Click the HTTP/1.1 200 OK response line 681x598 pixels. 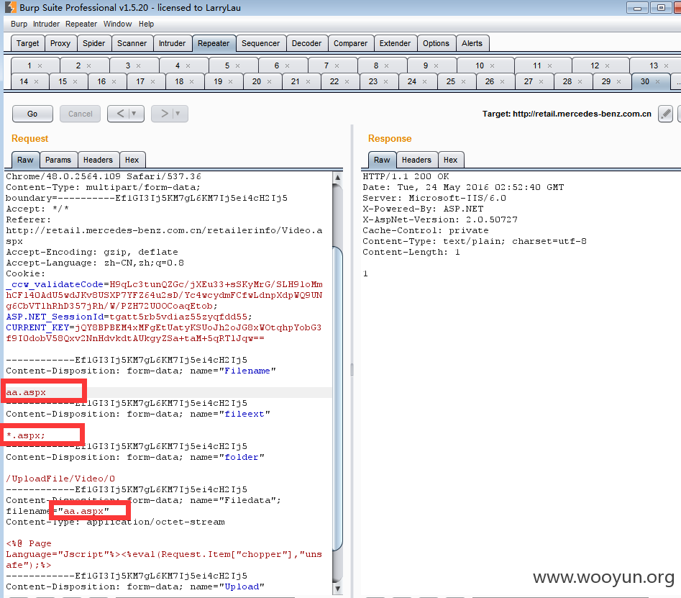[406, 176]
